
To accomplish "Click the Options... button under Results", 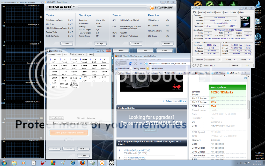I will pyautogui.click(x=167, y=44).
